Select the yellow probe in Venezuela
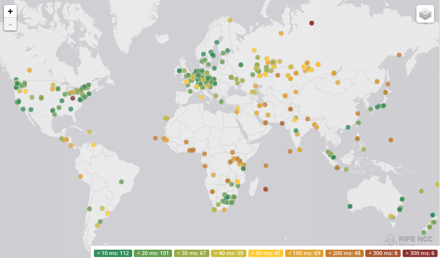440x258 pixels. tap(93, 145)
